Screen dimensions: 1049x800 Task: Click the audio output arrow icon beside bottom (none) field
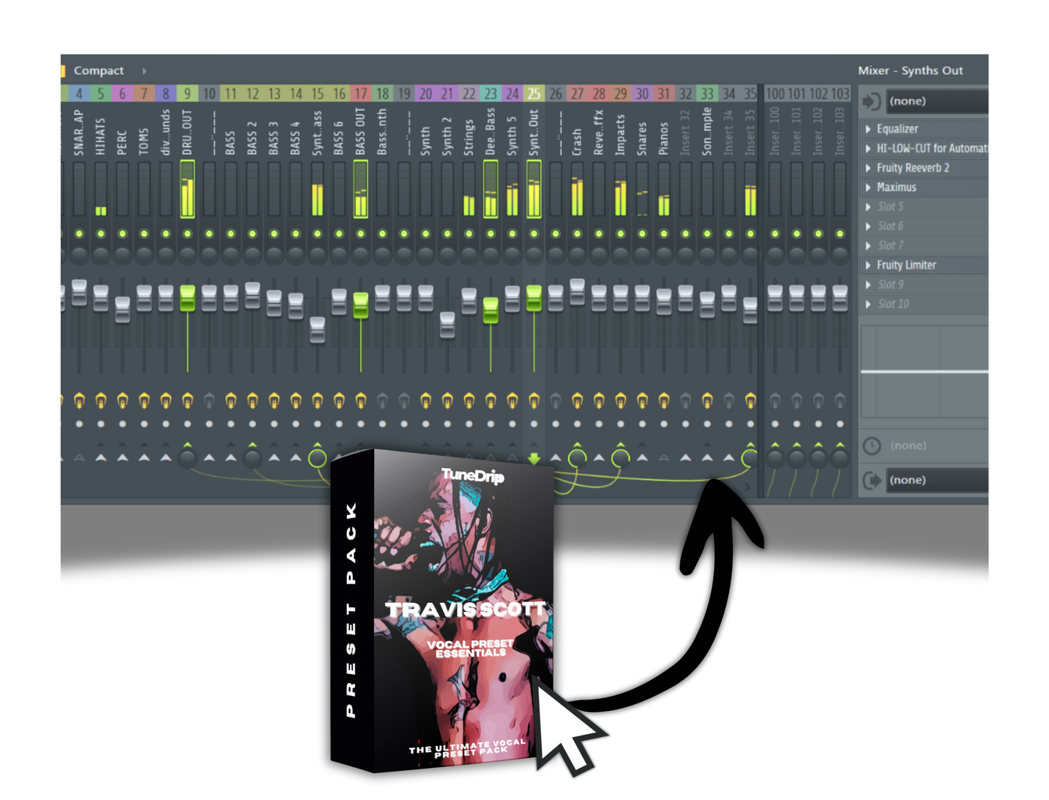[871, 480]
